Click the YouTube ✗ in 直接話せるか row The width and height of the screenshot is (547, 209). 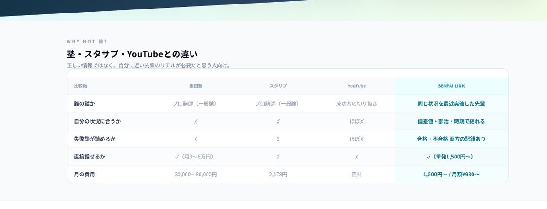(x=356, y=157)
